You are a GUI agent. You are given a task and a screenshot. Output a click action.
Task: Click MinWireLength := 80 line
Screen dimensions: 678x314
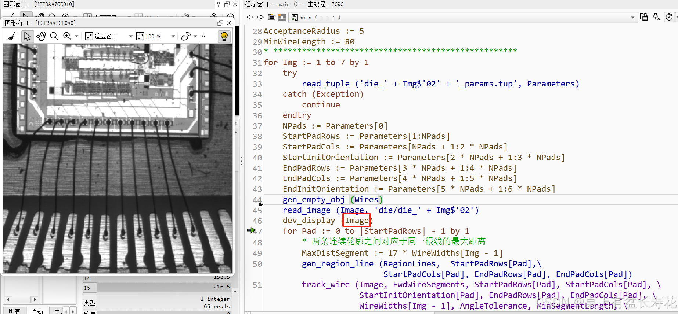tap(309, 42)
